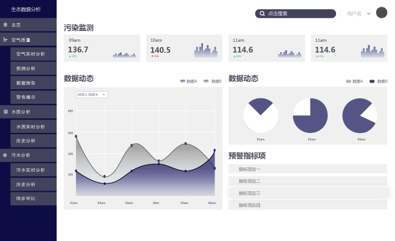Click the 污染监测 section heading

point(78,28)
